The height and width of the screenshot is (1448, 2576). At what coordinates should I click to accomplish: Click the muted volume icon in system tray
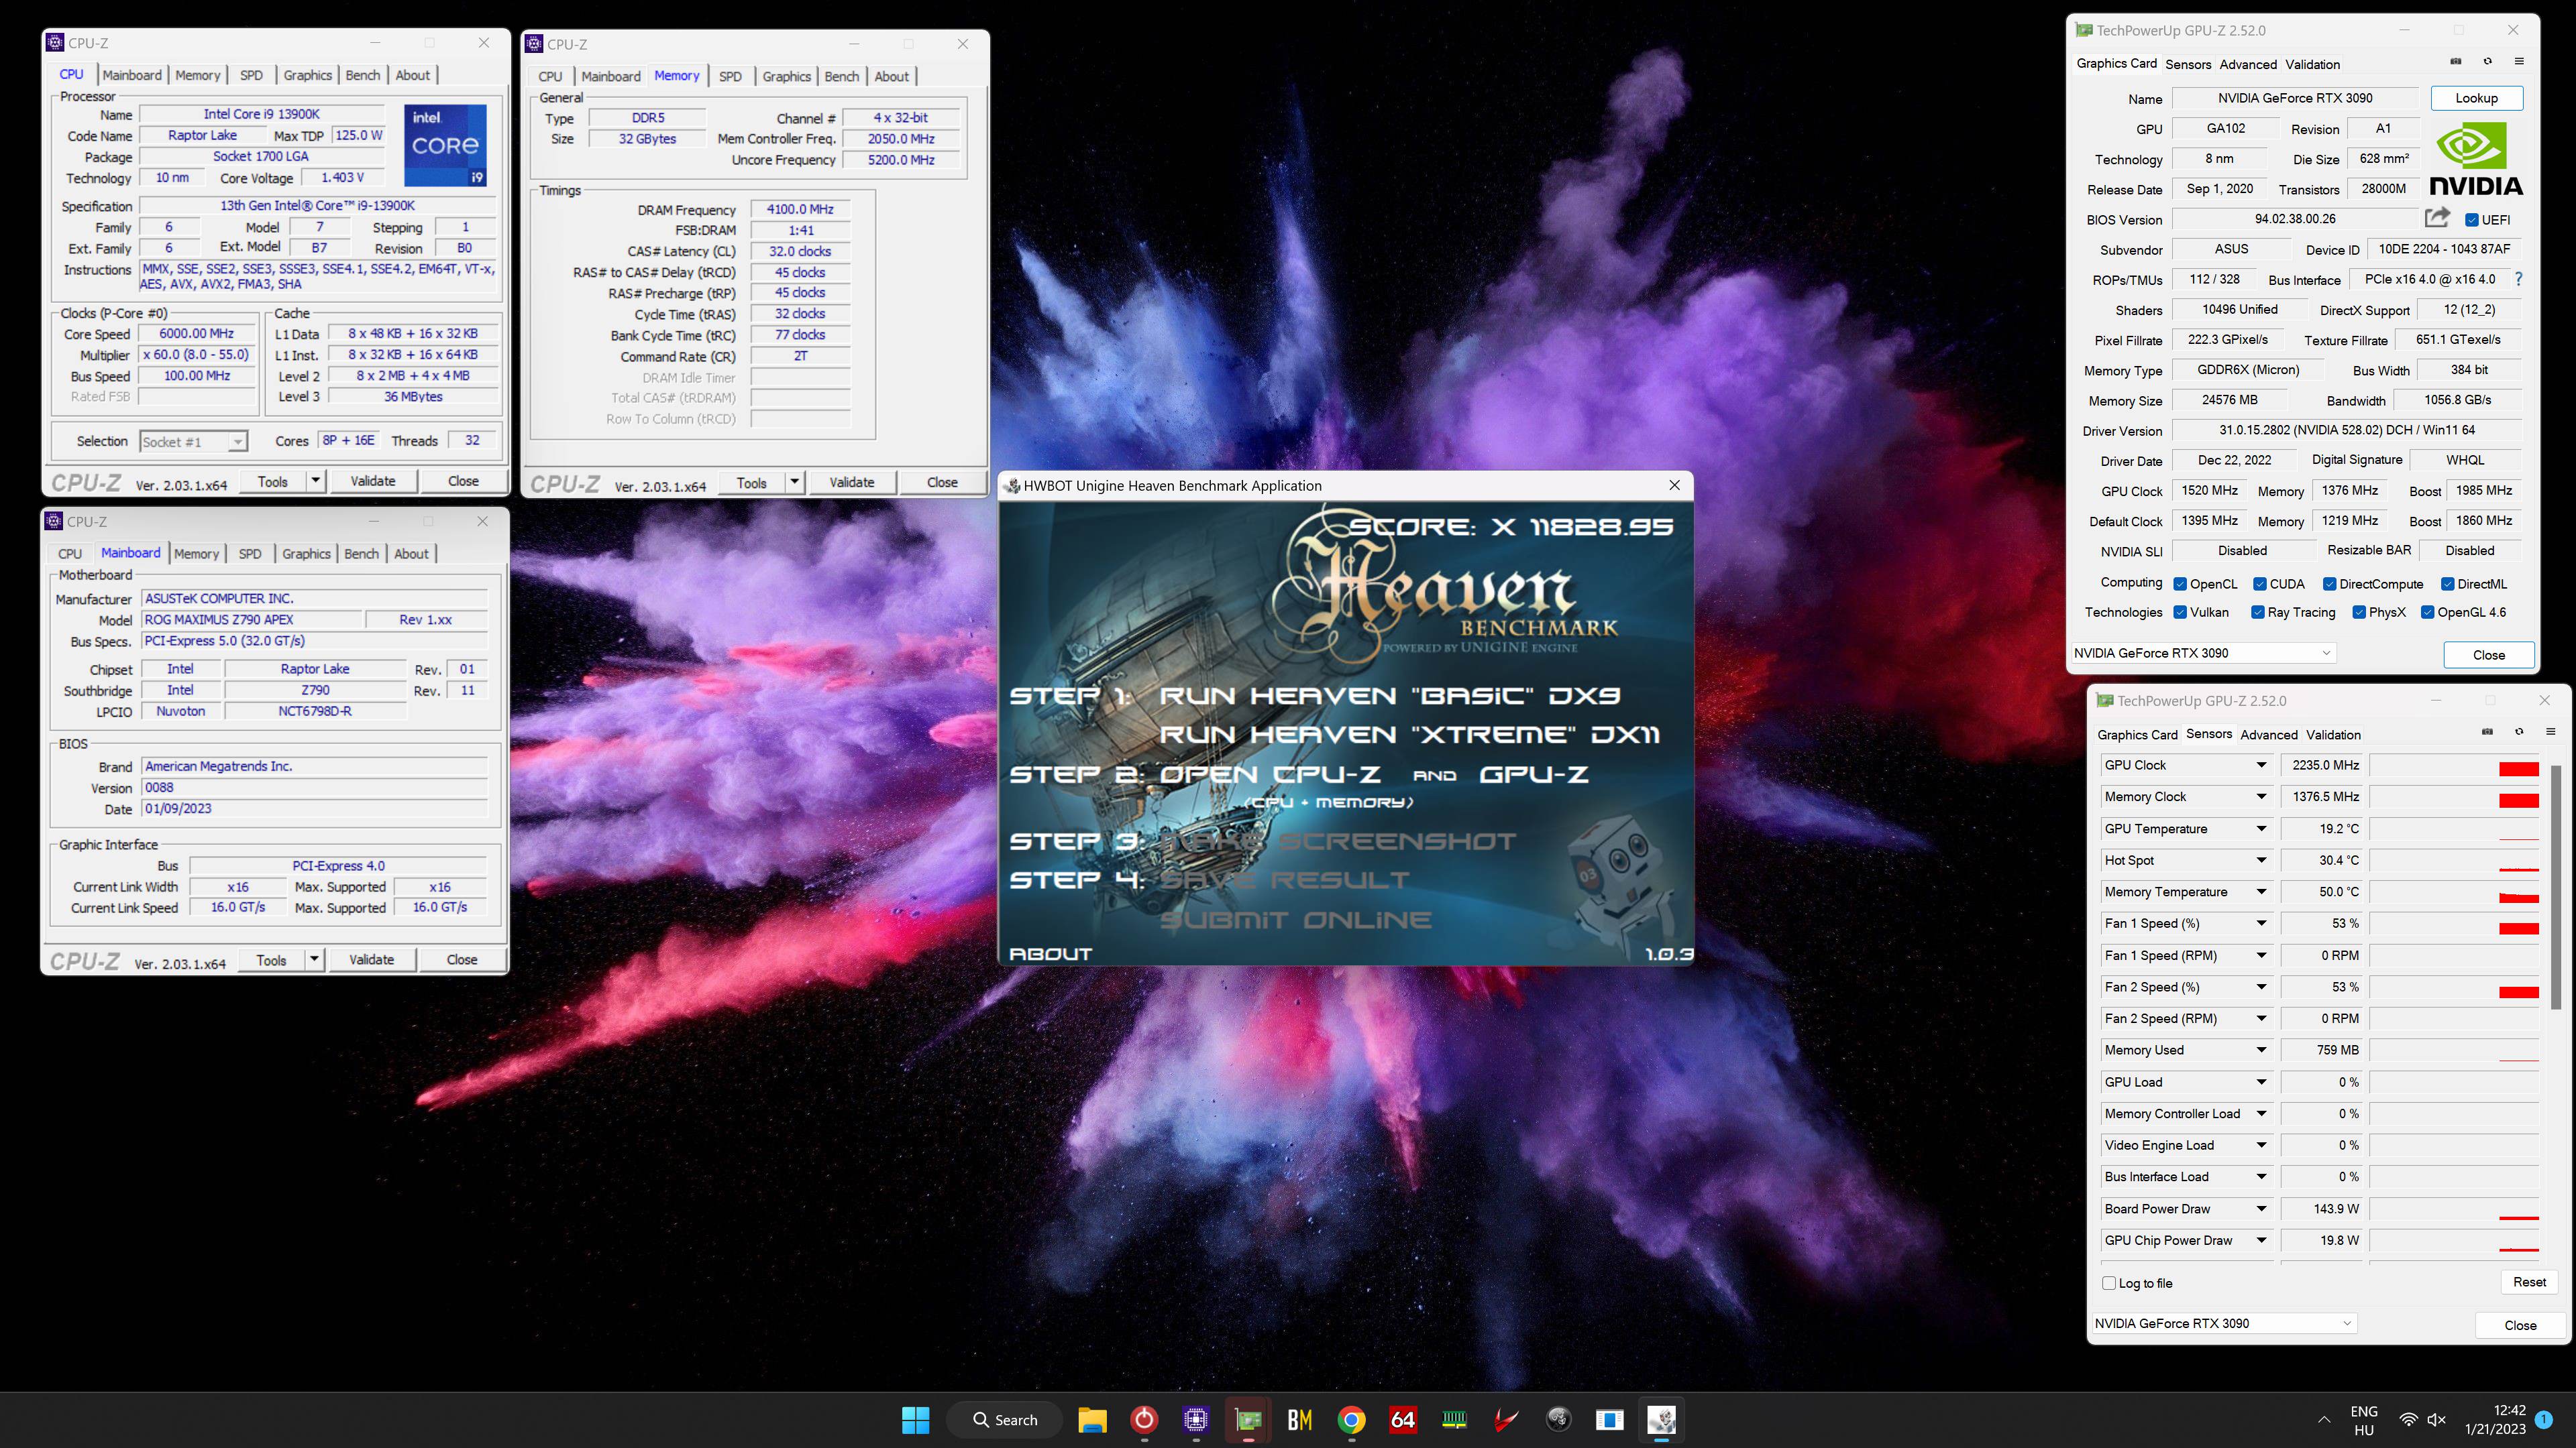click(2437, 1420)
